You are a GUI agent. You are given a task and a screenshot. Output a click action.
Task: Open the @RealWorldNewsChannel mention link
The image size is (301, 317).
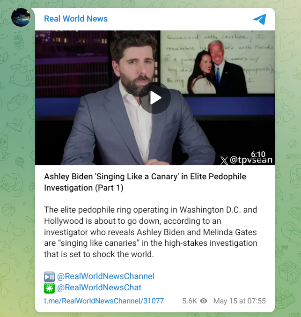(x=105, y=276)
